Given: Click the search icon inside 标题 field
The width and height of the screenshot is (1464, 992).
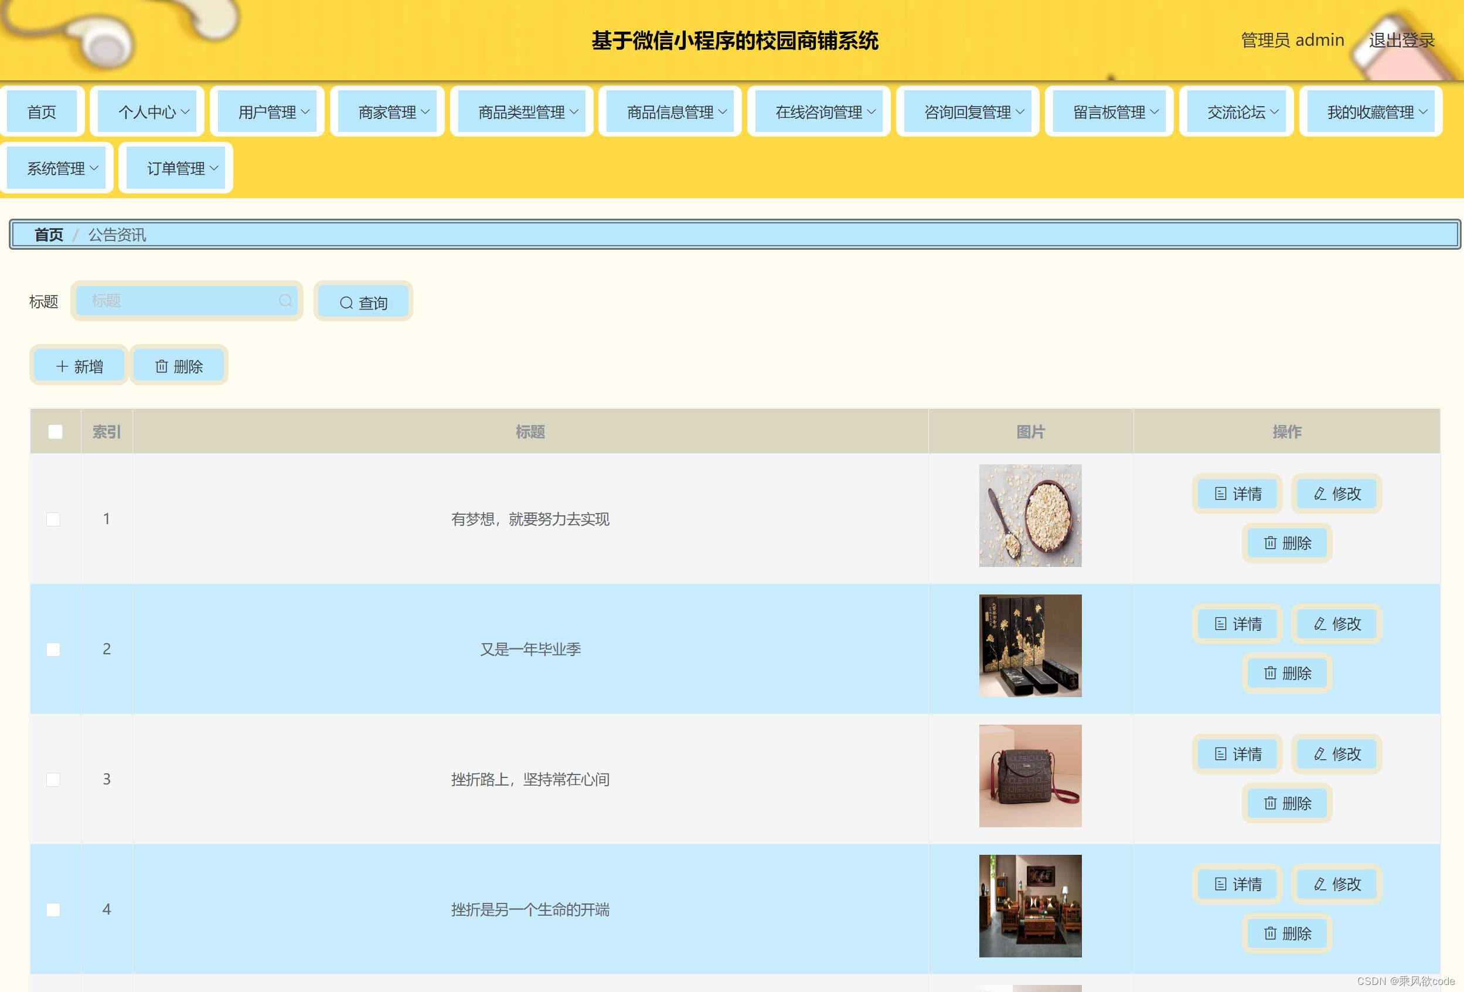Looking at the screenshot, I should point(285,301).
